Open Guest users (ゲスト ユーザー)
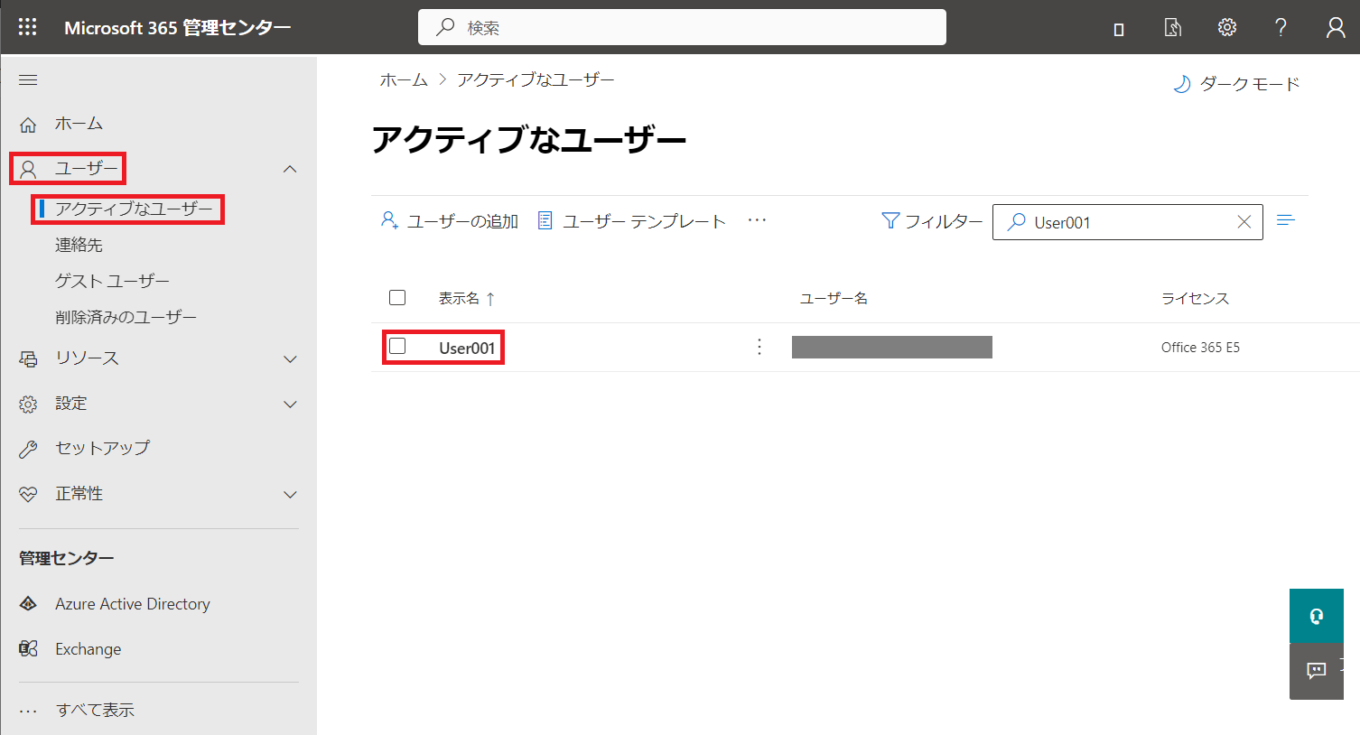Image resolution: width=1360 pixels, height=735 pixels. [x=112, y=281]
